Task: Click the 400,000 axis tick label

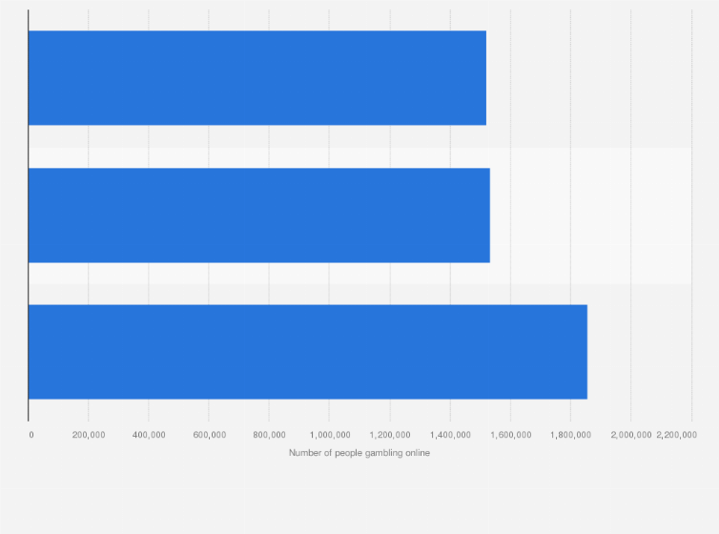Action: (148, 435)
